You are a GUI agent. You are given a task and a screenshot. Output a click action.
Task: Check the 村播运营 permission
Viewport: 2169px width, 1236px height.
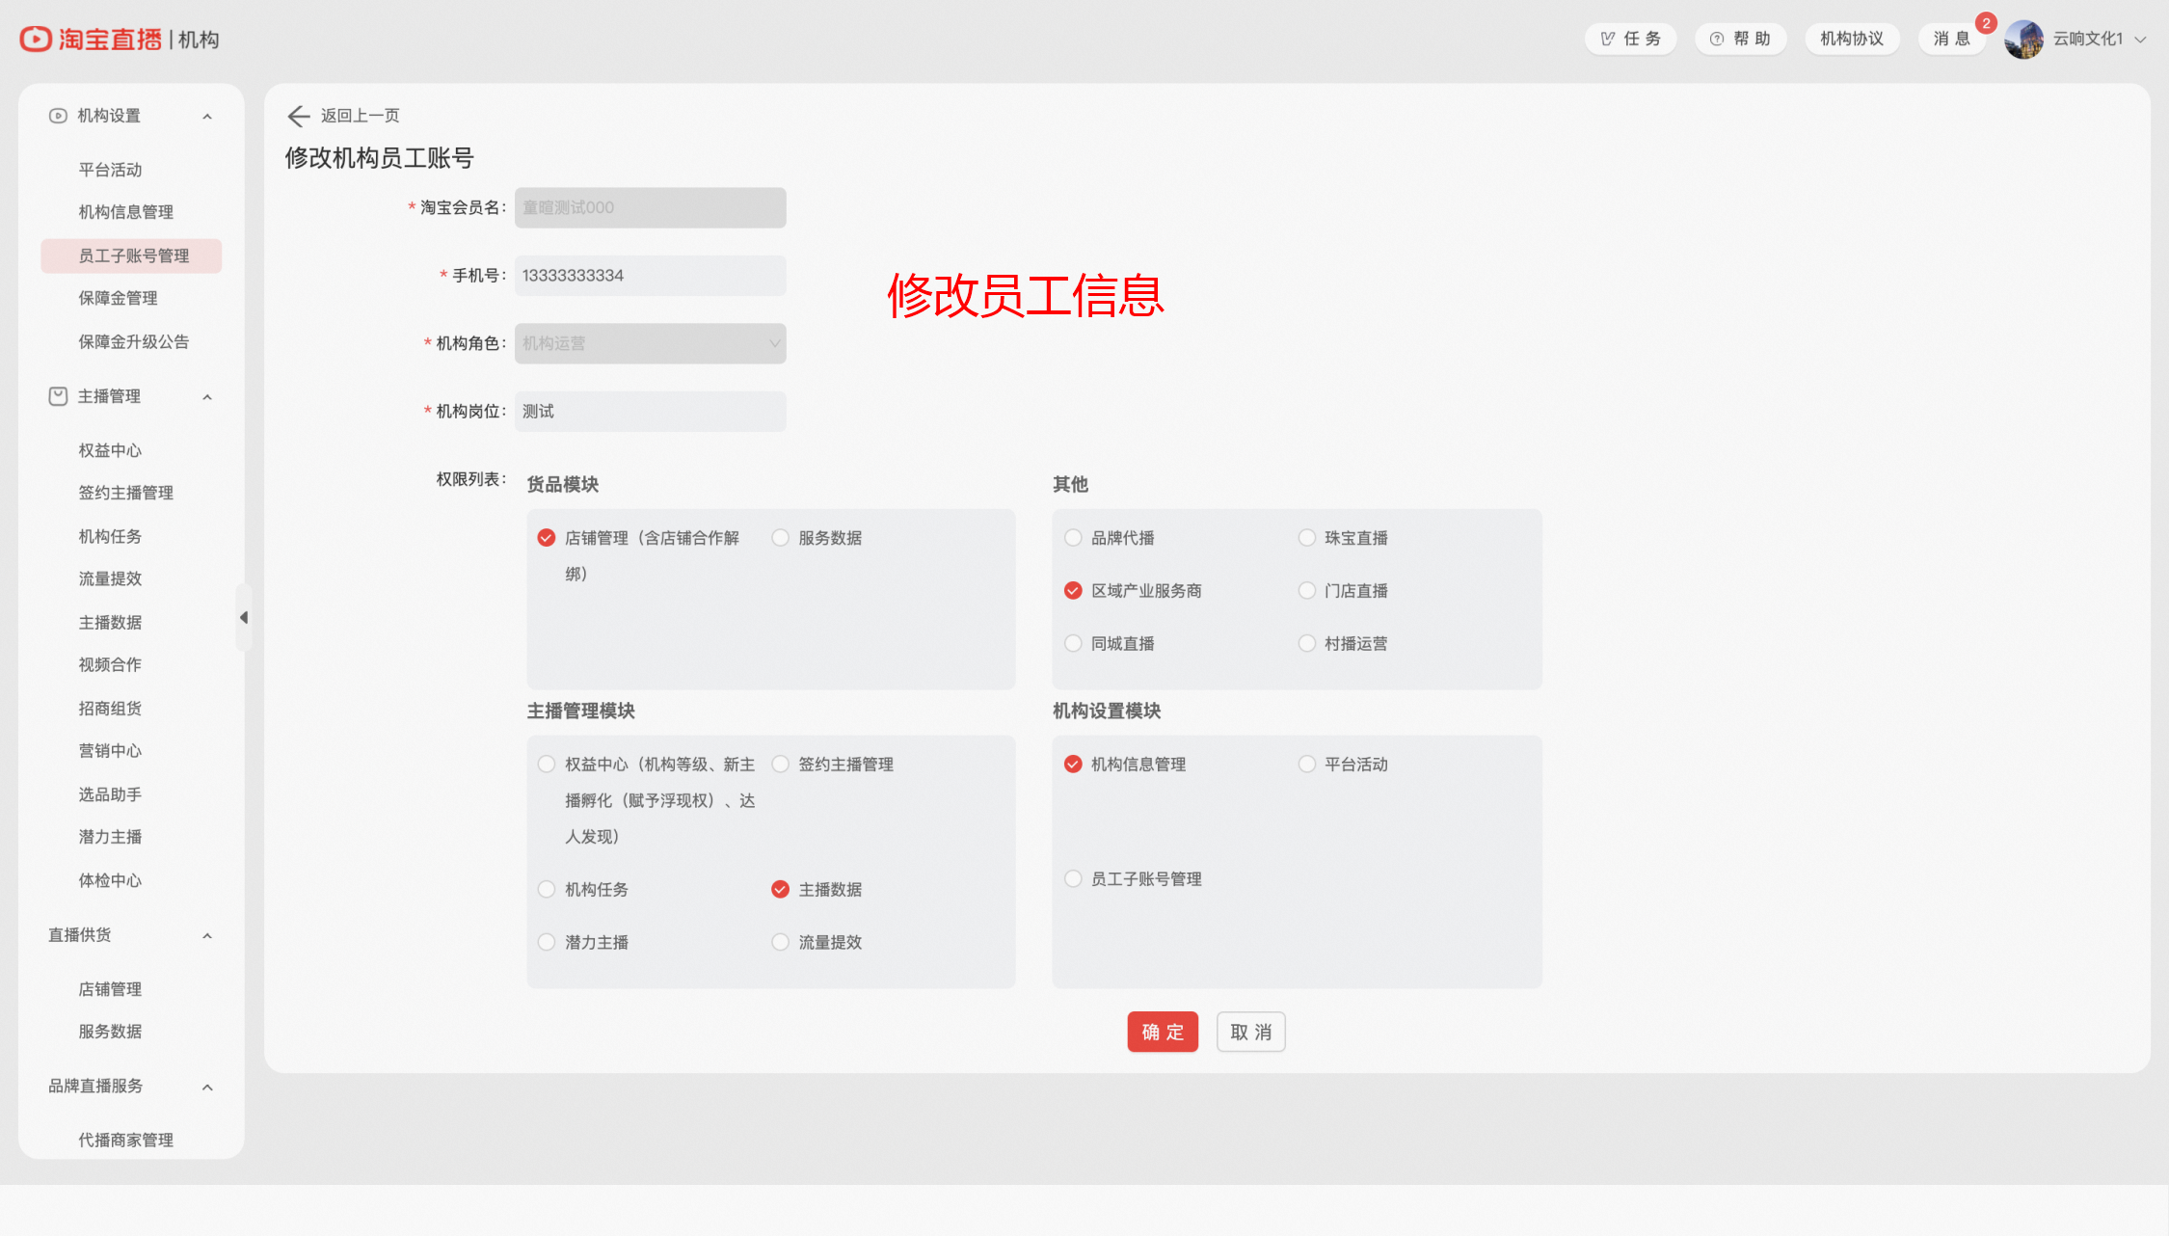[1307, 644]
